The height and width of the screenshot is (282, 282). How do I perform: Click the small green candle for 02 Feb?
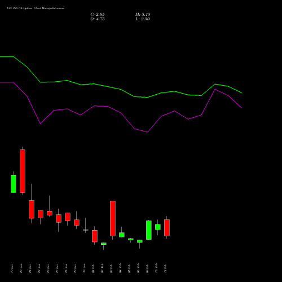[104, 244]
